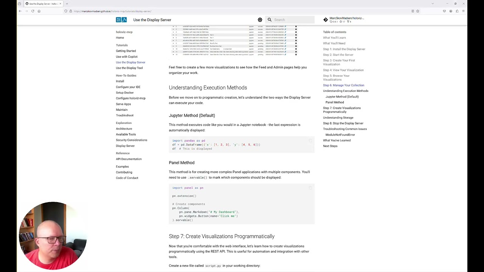Click the presenter webcam overlay
The height and width of the screenshot is (272, 484).
(x=53, y=236)
